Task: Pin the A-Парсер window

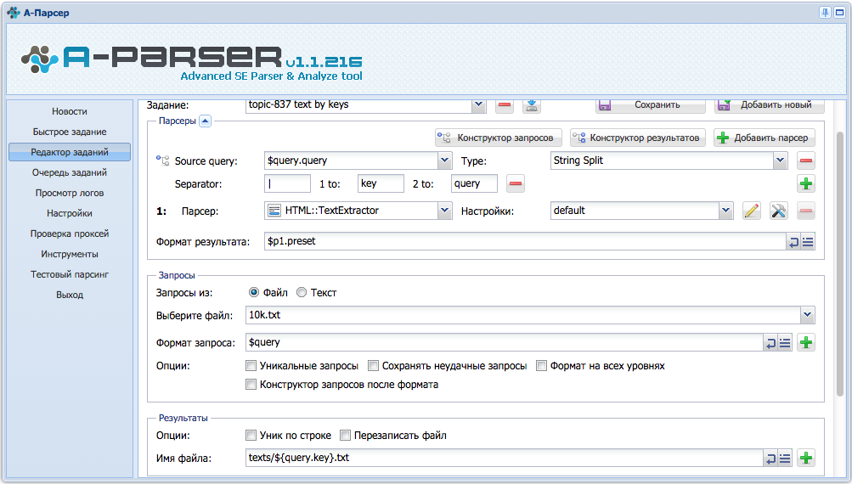Action: (x=825, y=13)
